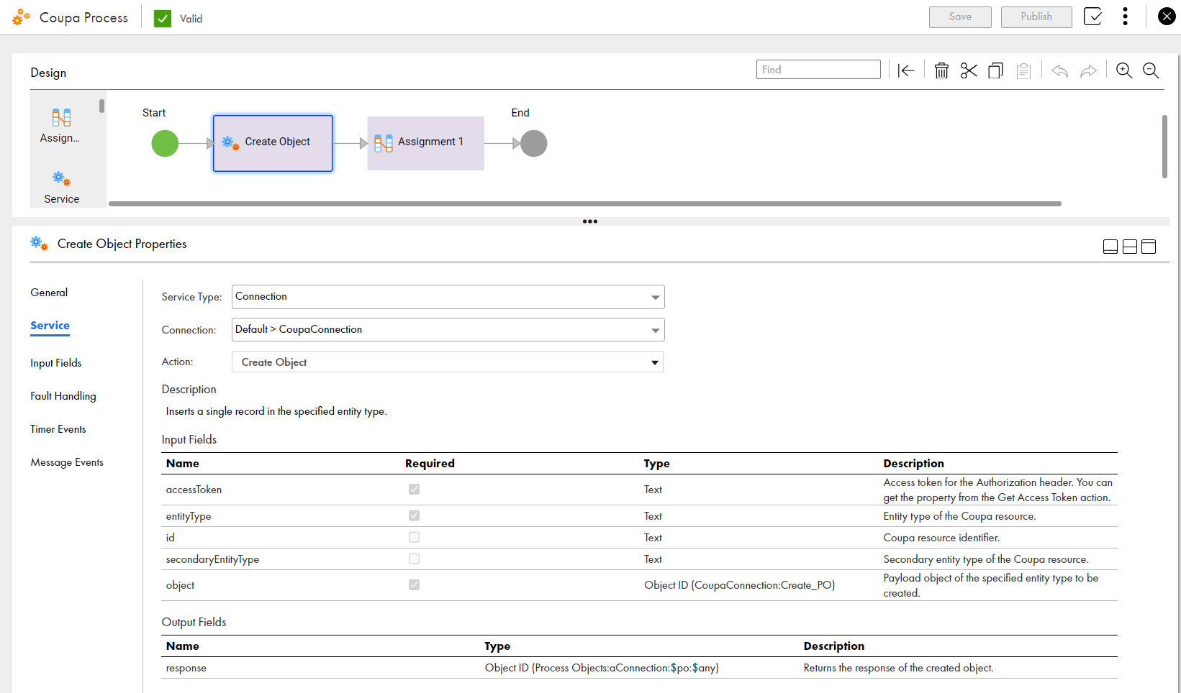Viewport: 1181px width, 693px height.
Task: Click the design canvas vertical scrollbar
Action: tap(1164, 146)
